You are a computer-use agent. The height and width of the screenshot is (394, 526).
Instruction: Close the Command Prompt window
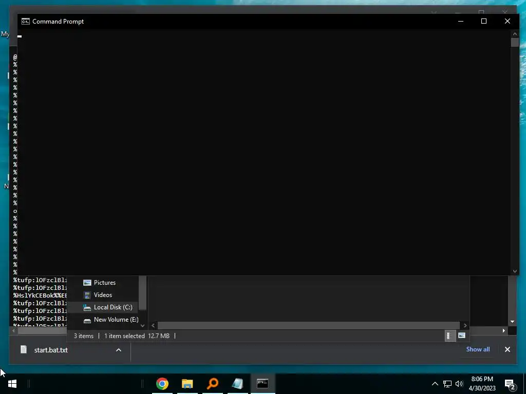[x=507, y=21]
